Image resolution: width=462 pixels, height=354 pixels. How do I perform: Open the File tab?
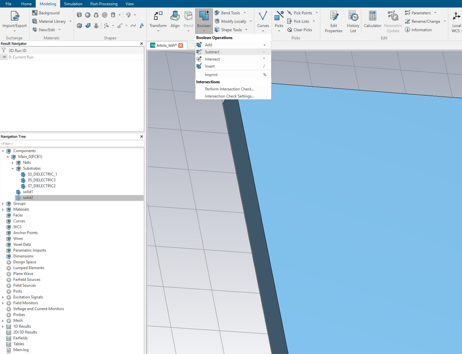coord(9,4)
